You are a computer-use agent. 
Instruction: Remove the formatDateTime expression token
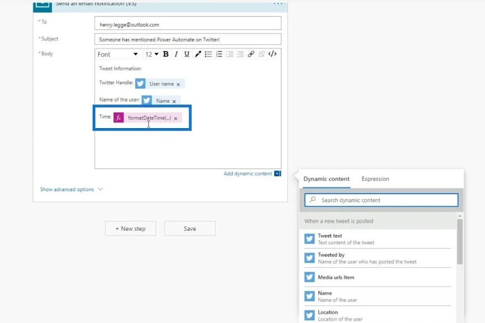coord(175,118)
